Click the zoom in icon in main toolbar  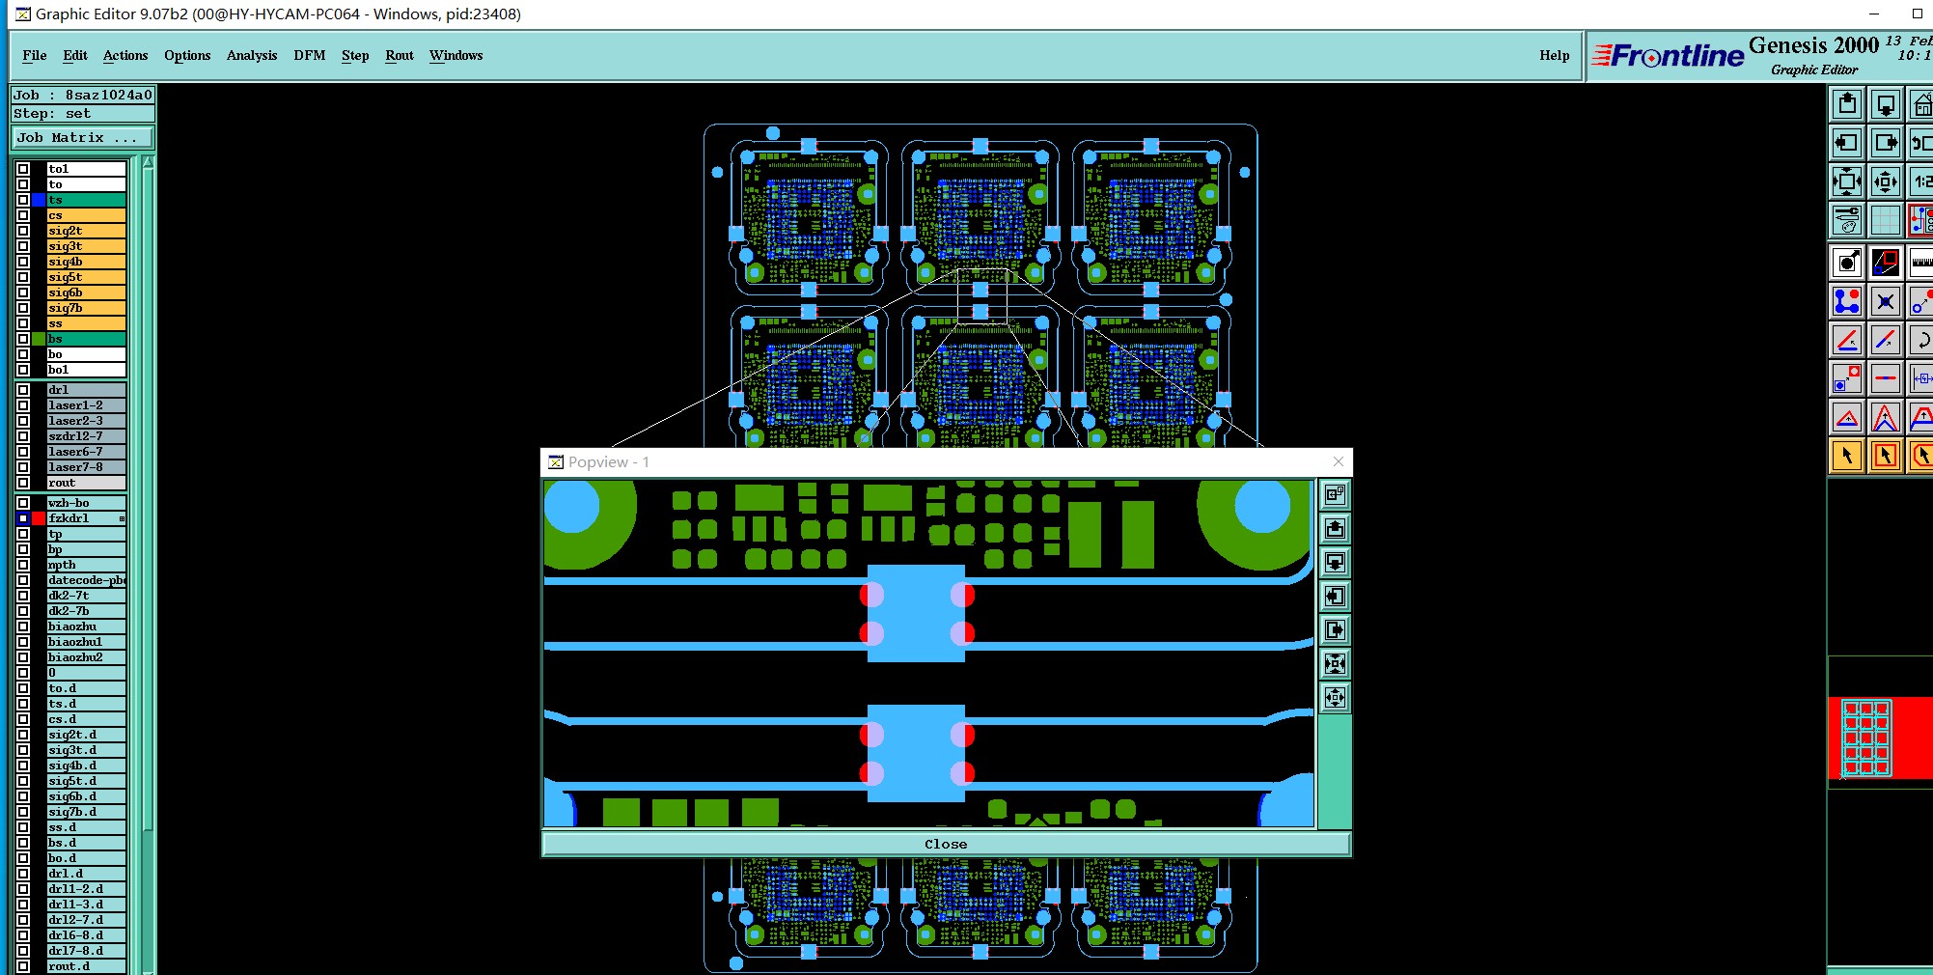pyautogui.click(x=1847, y=181)
